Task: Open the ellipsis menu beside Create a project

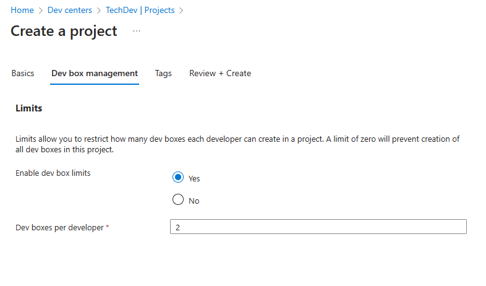Action: pyautogui.click(x=137, y=31)
